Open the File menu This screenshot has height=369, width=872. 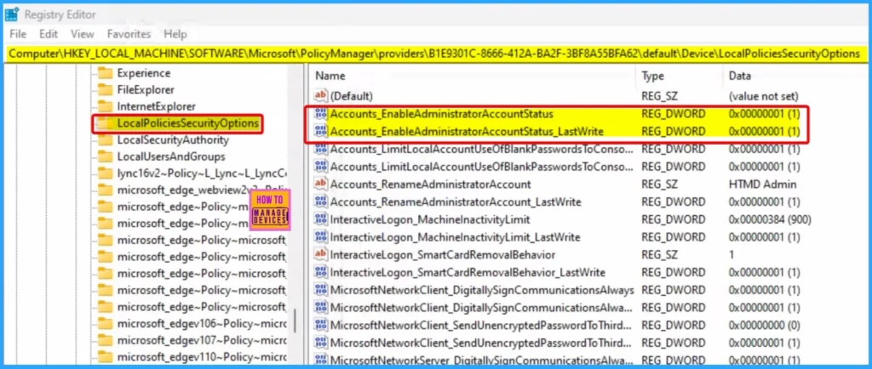click(x=18, y=34)
